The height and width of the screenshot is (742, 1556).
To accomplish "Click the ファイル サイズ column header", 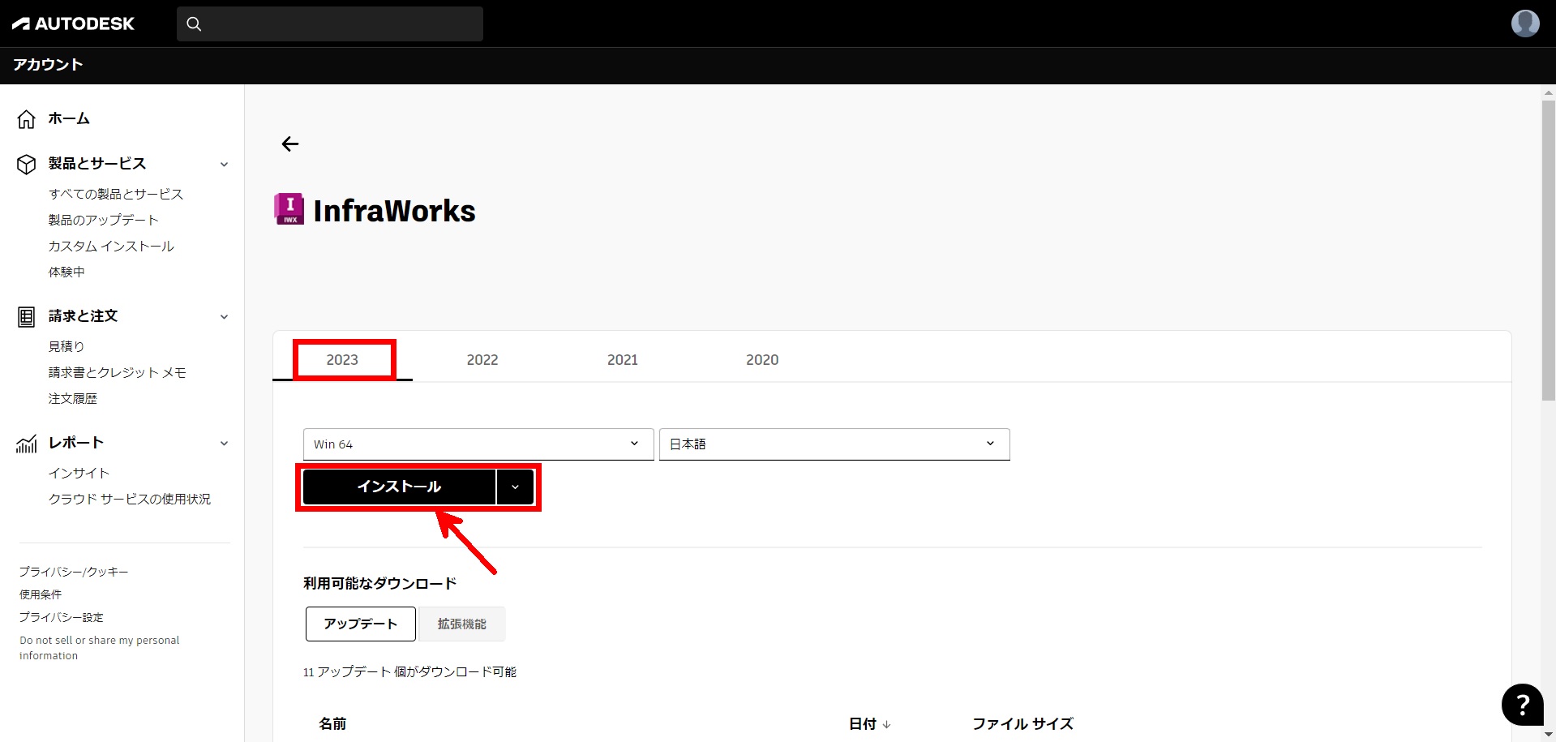I will (x=1023, y=723).
